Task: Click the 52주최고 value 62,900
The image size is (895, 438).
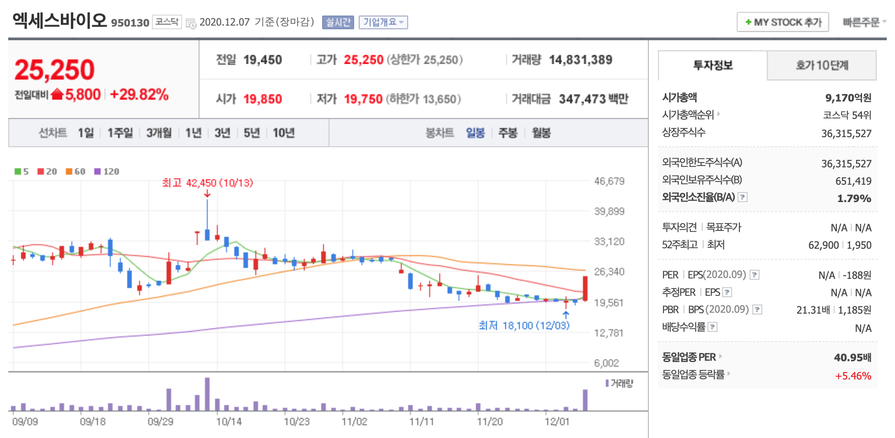Action: pos(823,245)
